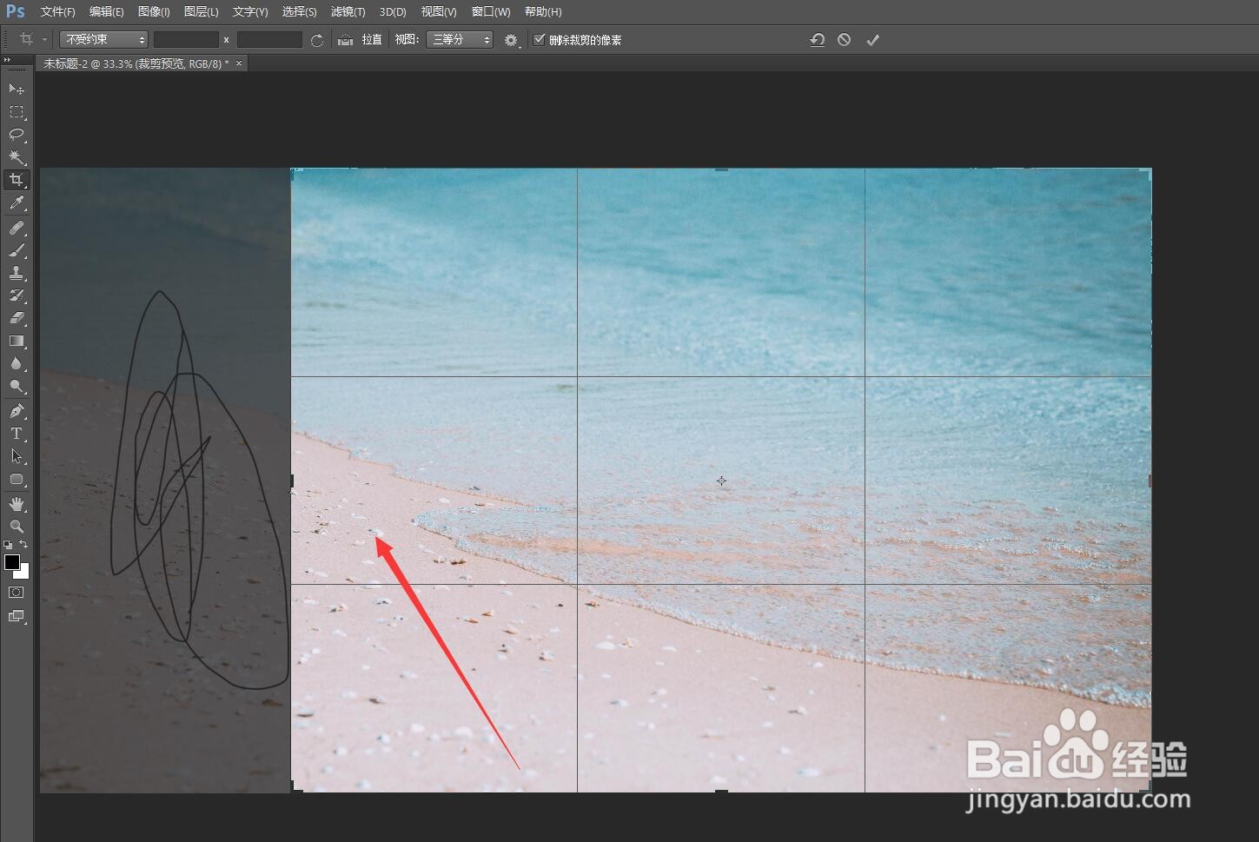The height and width of the screenshot is (842, 1259).
Task: Click the Straighten tool icon
Action: [345, 40]
